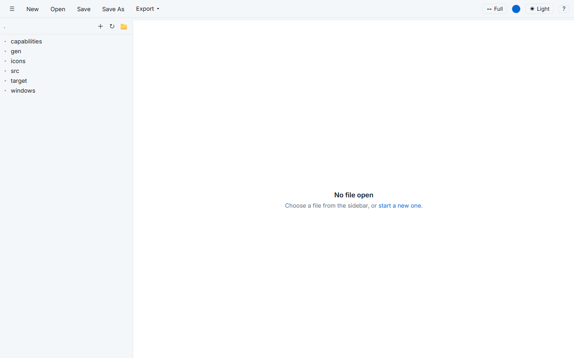Open the blue accent color swatch
This screenshot has width=574, height=358.
[516, 9]
